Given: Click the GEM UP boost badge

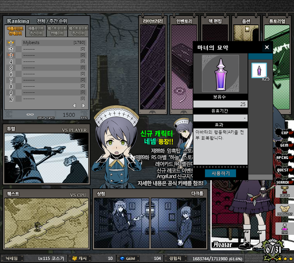Looking at the screenshot, I should tap(284, 145).
